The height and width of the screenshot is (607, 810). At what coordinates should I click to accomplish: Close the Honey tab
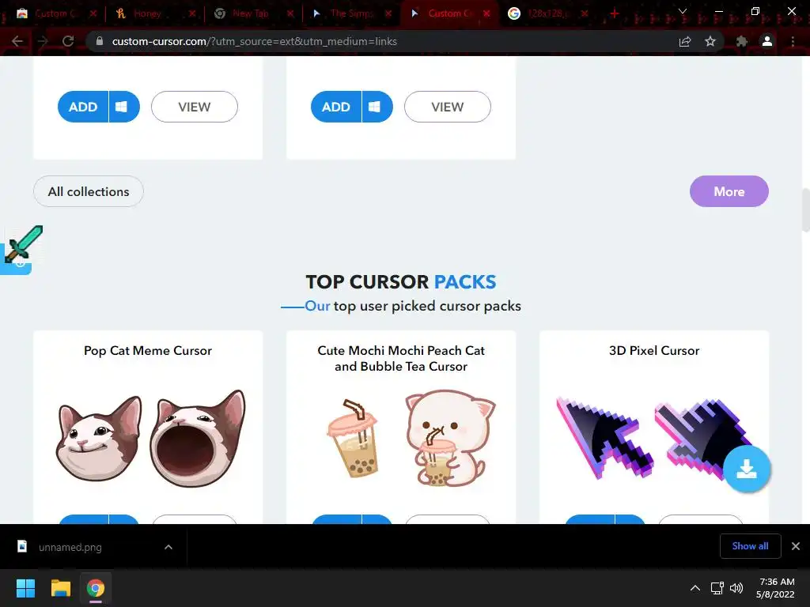tap(192, 13)
